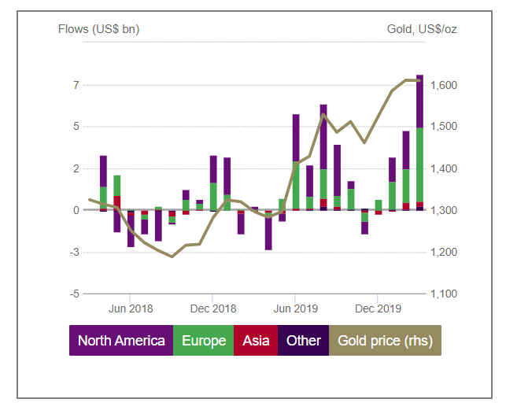The height and width of the screenshot is (410, 506).
Task: Hide the Europe series via legend
Action: (x=204, y=341)
